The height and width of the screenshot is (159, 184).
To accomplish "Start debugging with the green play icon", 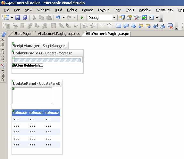I will click(x=82, y=18).
